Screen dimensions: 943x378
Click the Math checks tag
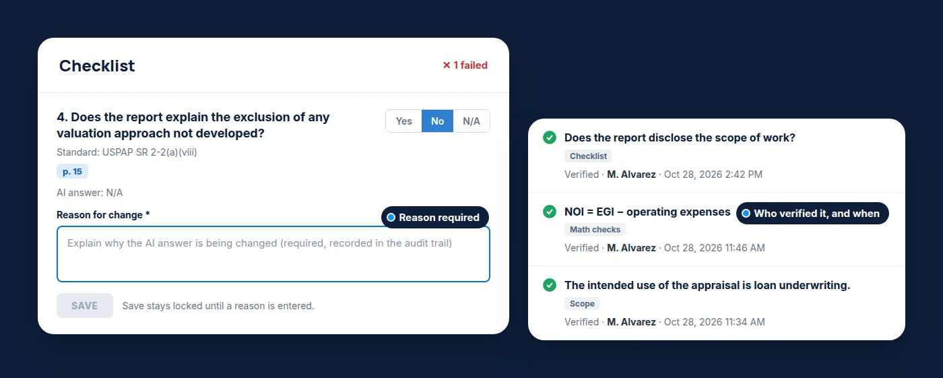click(x=595, y=230)
